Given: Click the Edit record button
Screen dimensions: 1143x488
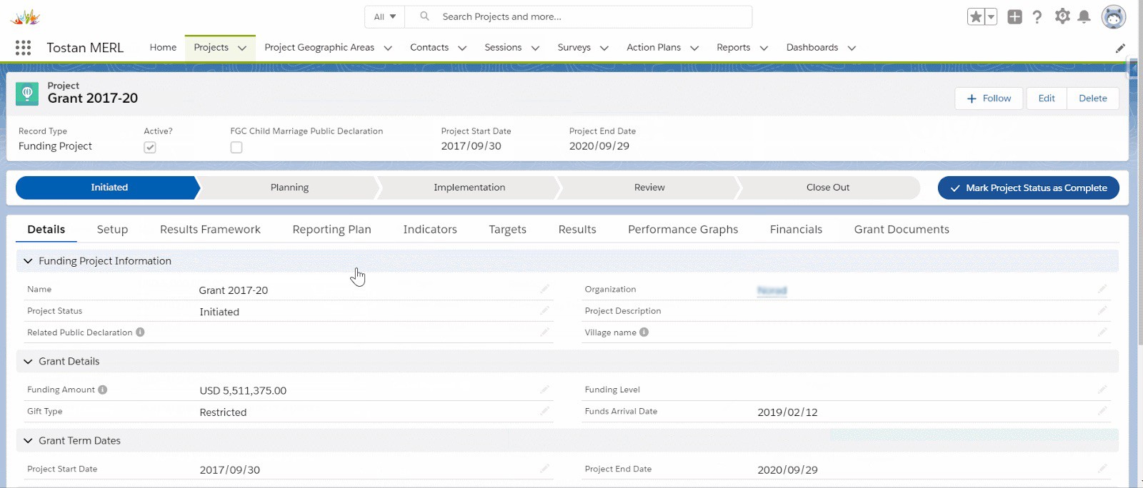Looking at the screenshot, I should [1047, 98].
